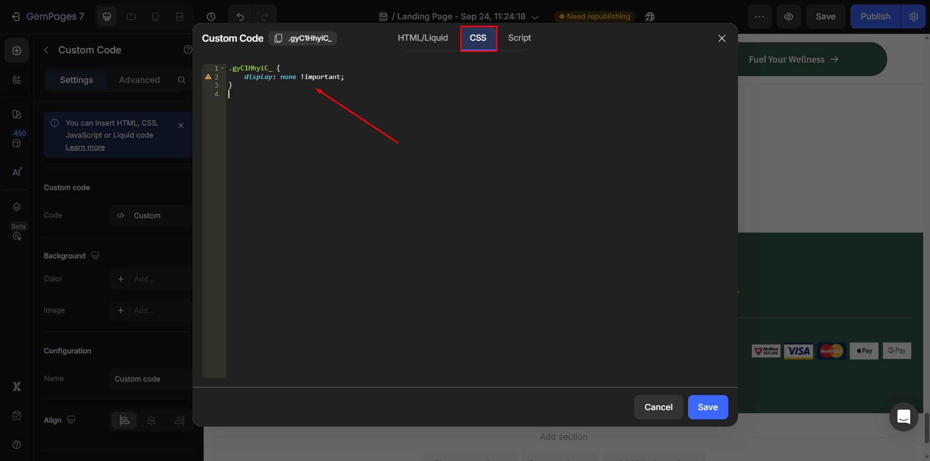Viewport: 930px width, 461px height.
Task: Open version history clock icon
Action: pos(211,16)
